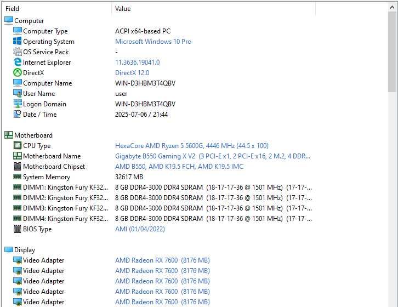Click the DIMM4 memory module icon
398x307 pixels.
[17, 218]
